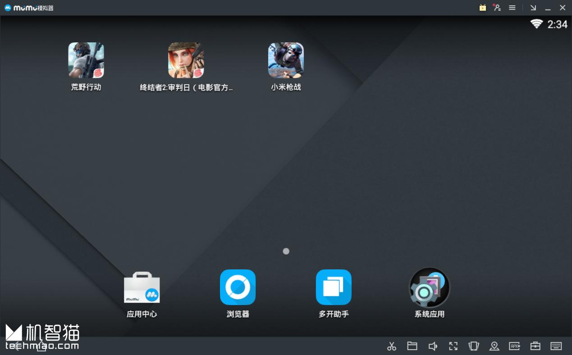
Task: Open the hamburger menu in title bar
Action: coord(512,8)
